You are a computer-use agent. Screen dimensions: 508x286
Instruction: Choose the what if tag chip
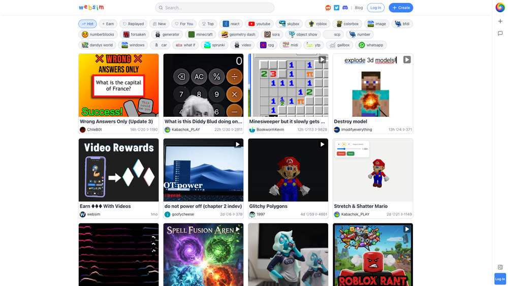[x=185, y=45]
